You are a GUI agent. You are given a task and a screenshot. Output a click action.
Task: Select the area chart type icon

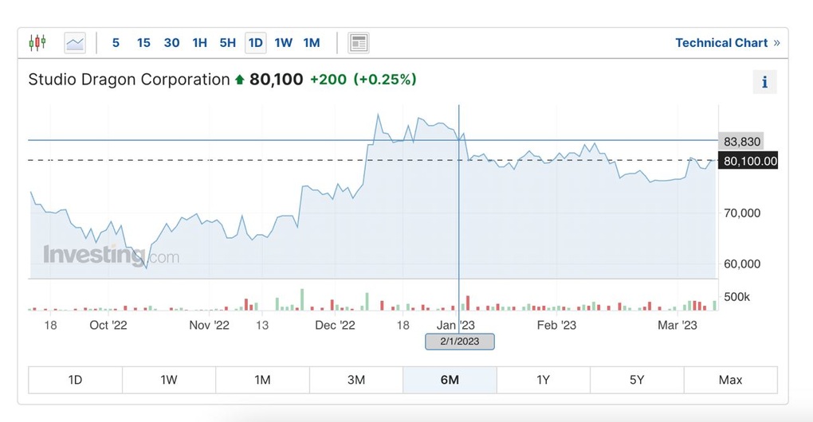(75, 43)
